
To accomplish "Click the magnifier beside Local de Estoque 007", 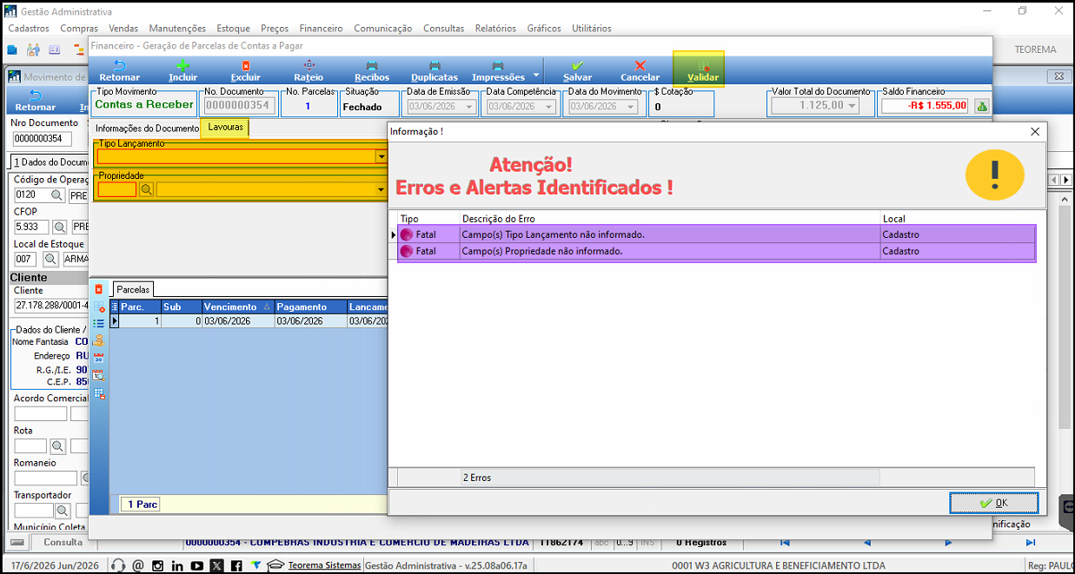I will tap(49, 259).
